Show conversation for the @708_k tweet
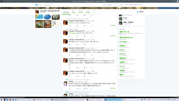179x101 pixels. point(113,26)
